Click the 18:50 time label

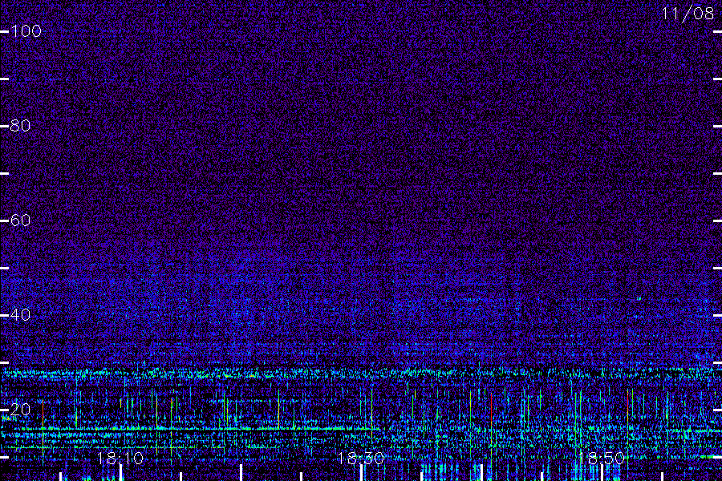coord(602,459)
